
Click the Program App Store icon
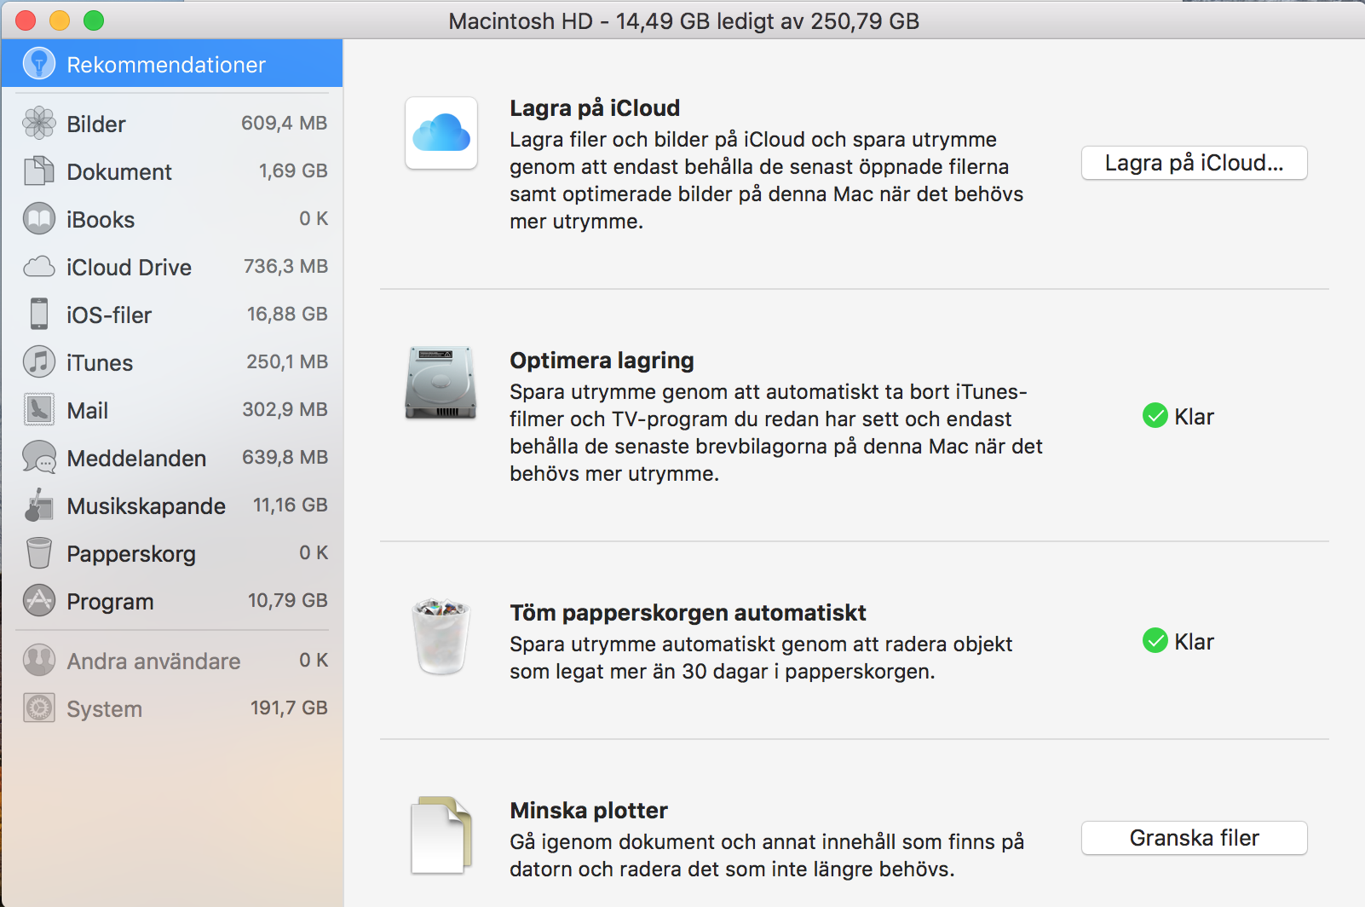(x=39, y=601)
